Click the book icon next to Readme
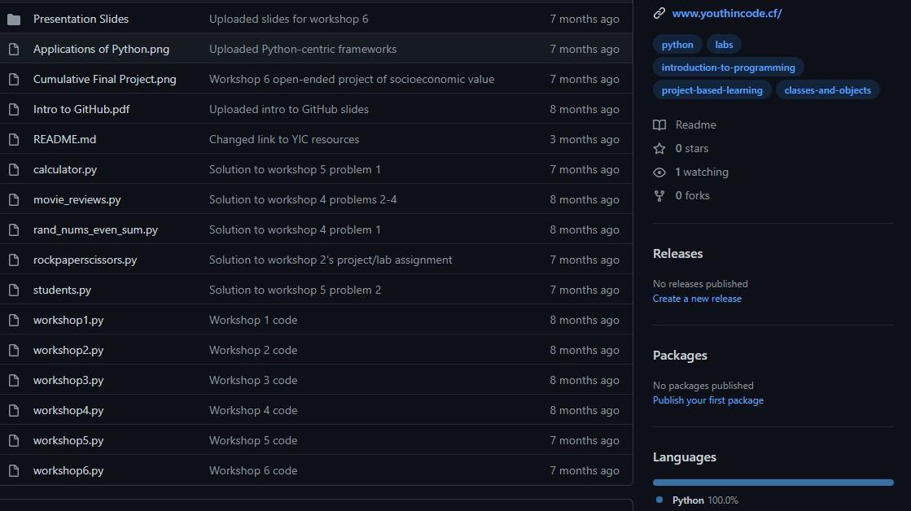This screenshot has height=511, width=911. [659, 124]
